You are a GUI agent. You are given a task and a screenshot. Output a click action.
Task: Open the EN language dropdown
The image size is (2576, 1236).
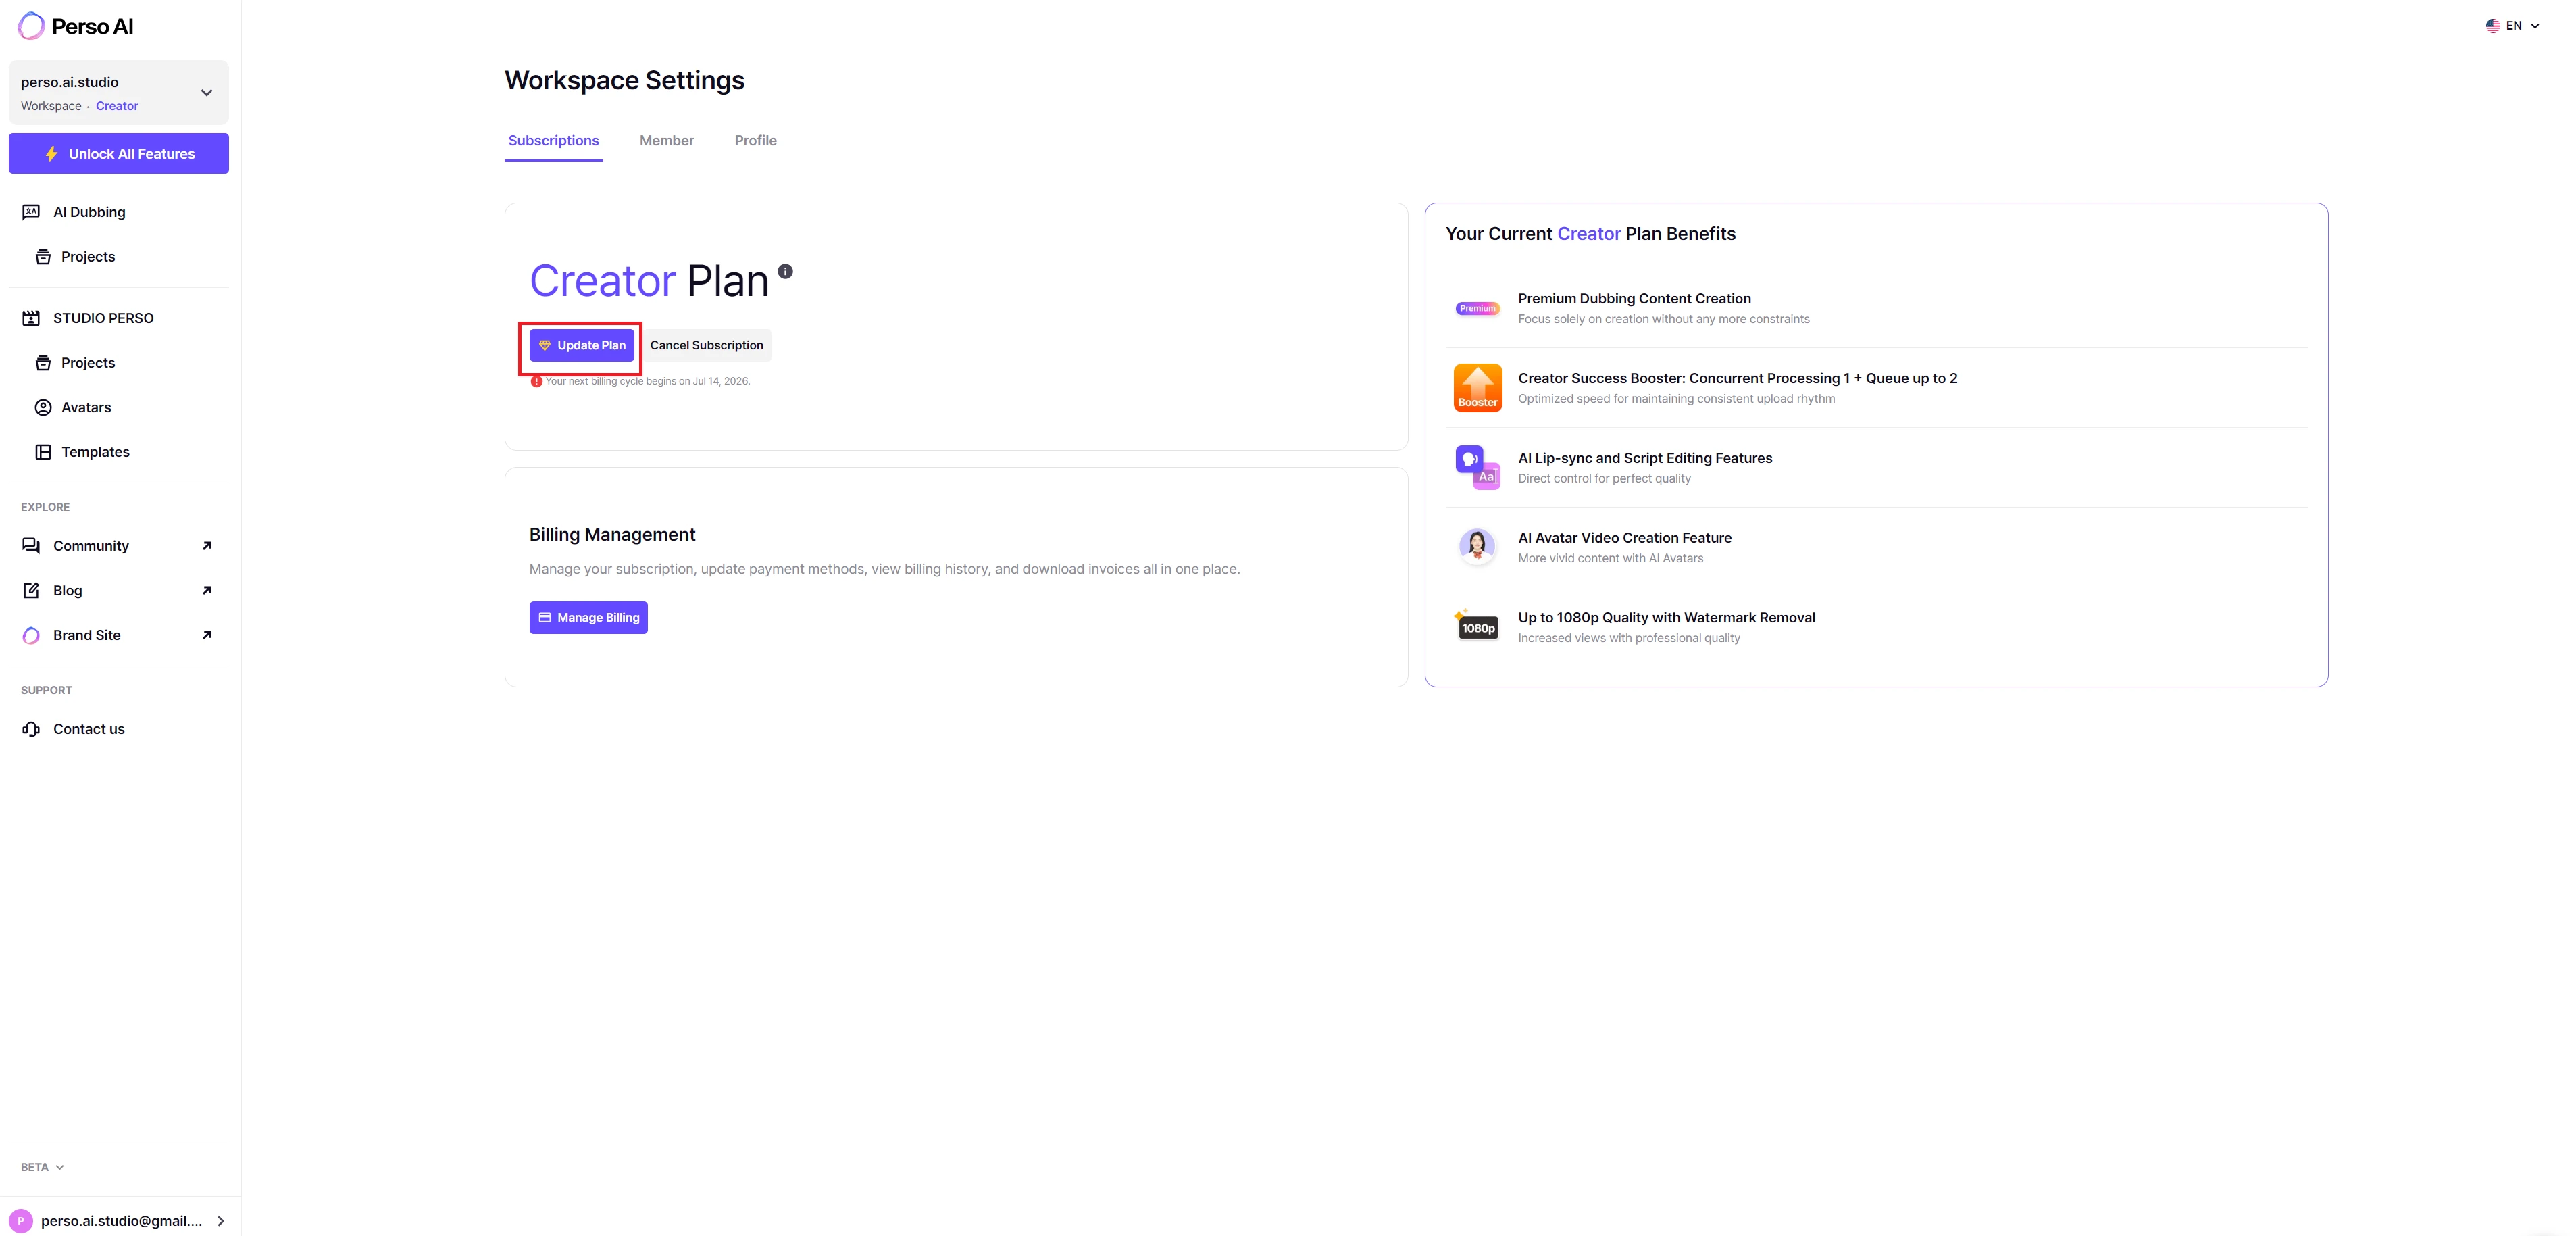click(x=2512, y=26)
